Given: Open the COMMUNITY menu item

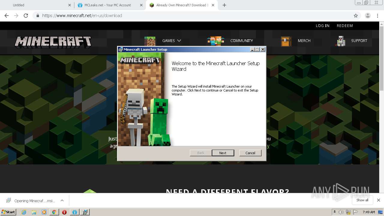Looking at the screenshot, I should coord(241,40).
